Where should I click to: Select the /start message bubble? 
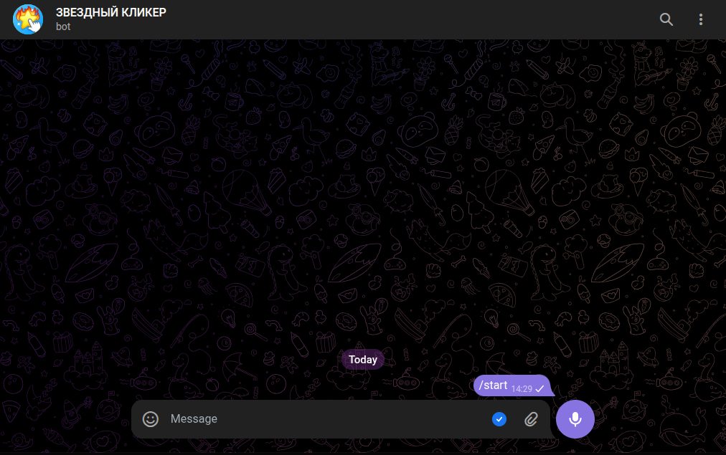point(513,385)
